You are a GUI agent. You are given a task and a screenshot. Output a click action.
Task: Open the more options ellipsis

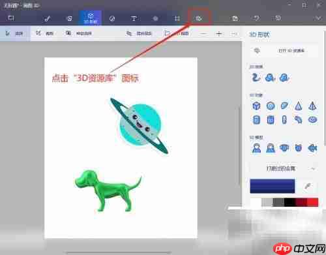(x=234, y=34)
